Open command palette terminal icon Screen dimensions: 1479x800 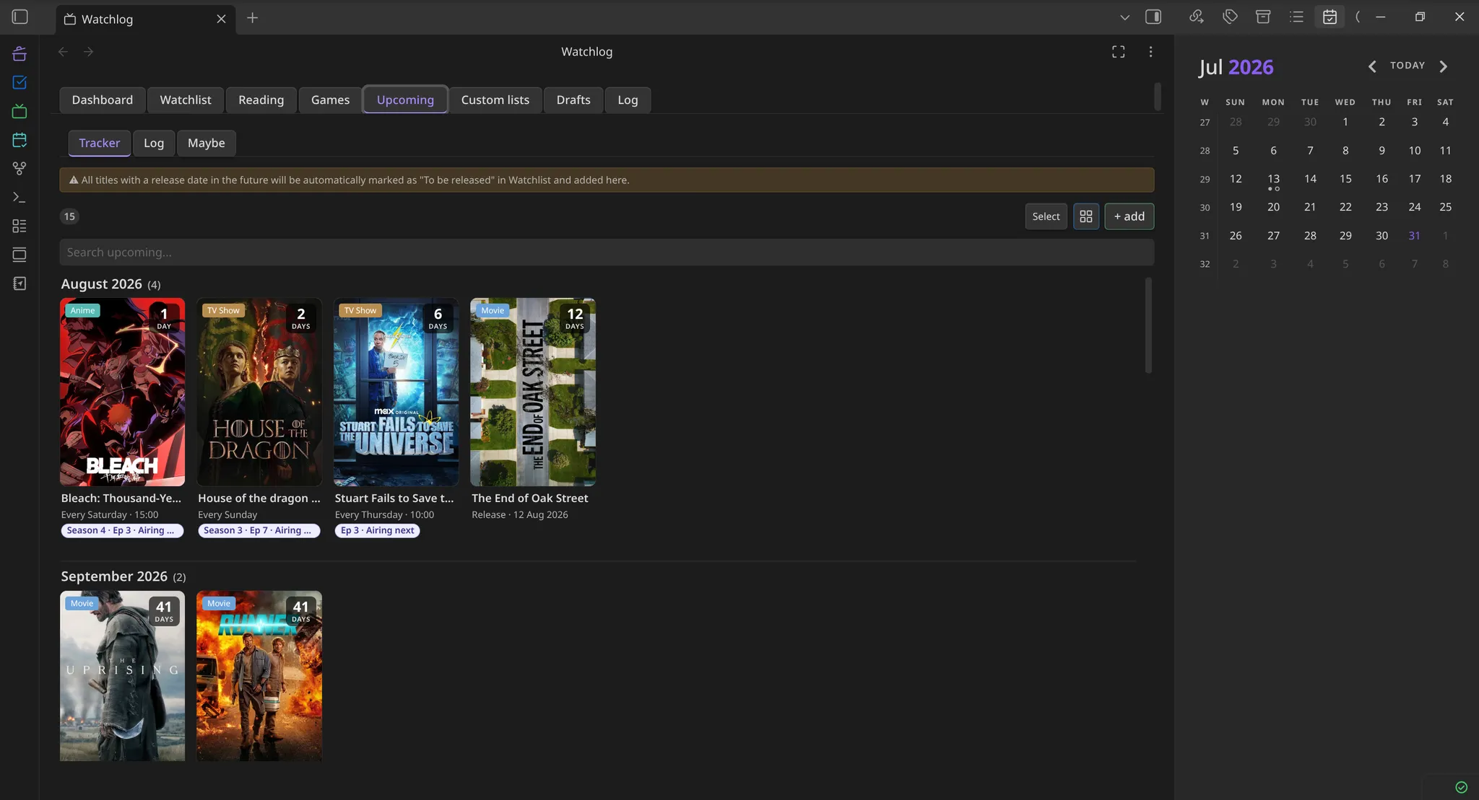pos(19,197)
